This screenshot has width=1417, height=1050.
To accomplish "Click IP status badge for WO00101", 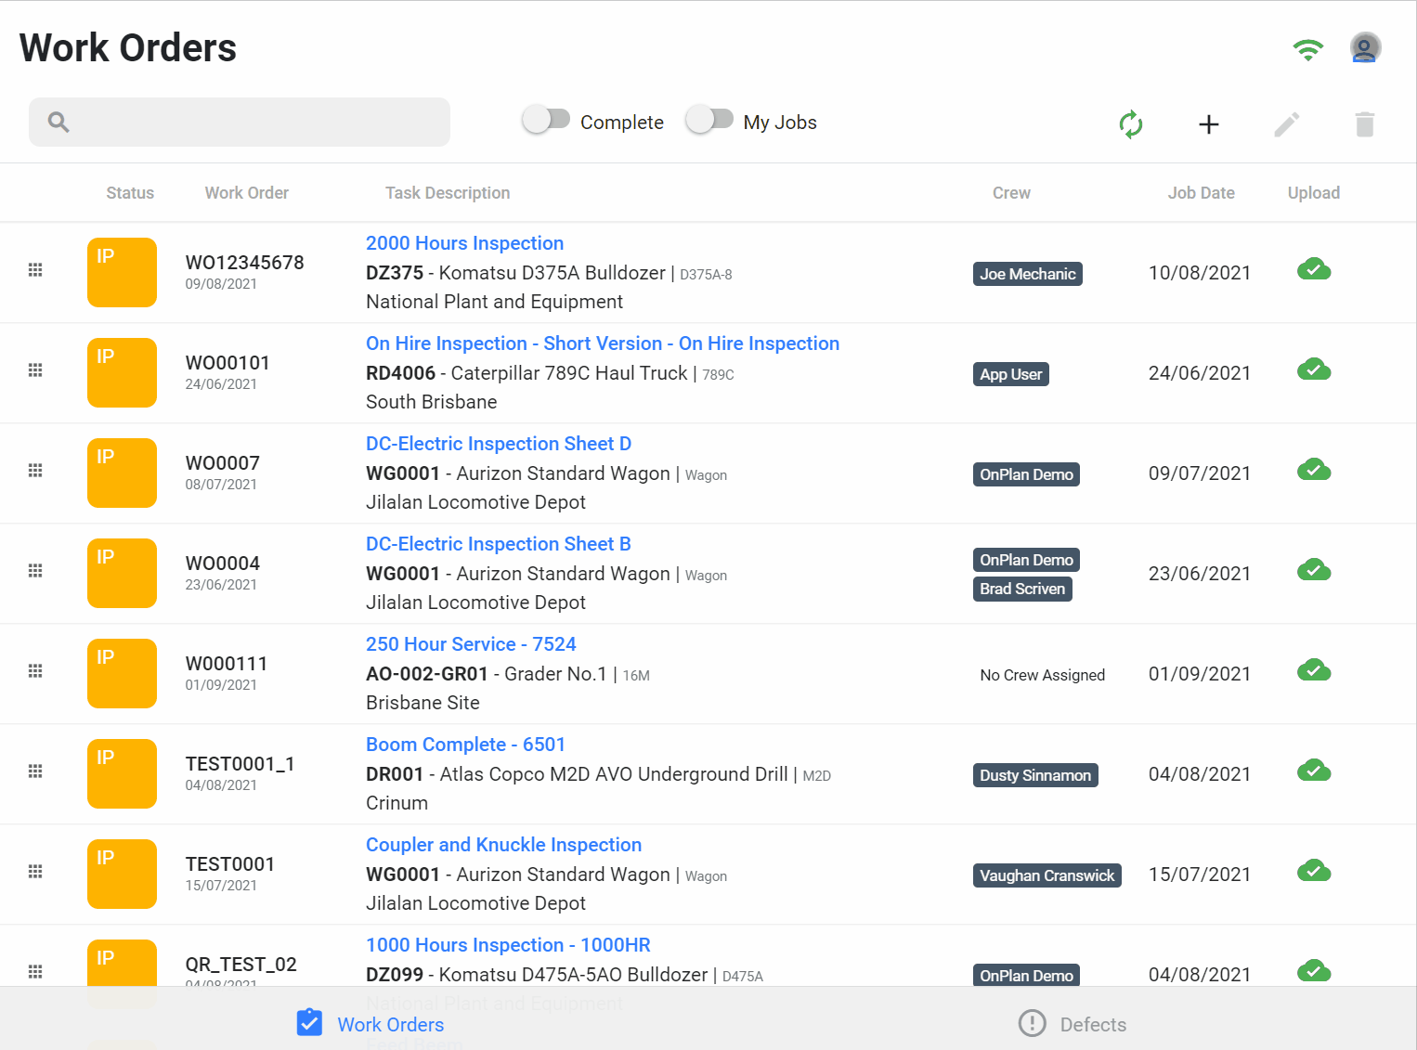I will 122,372.
